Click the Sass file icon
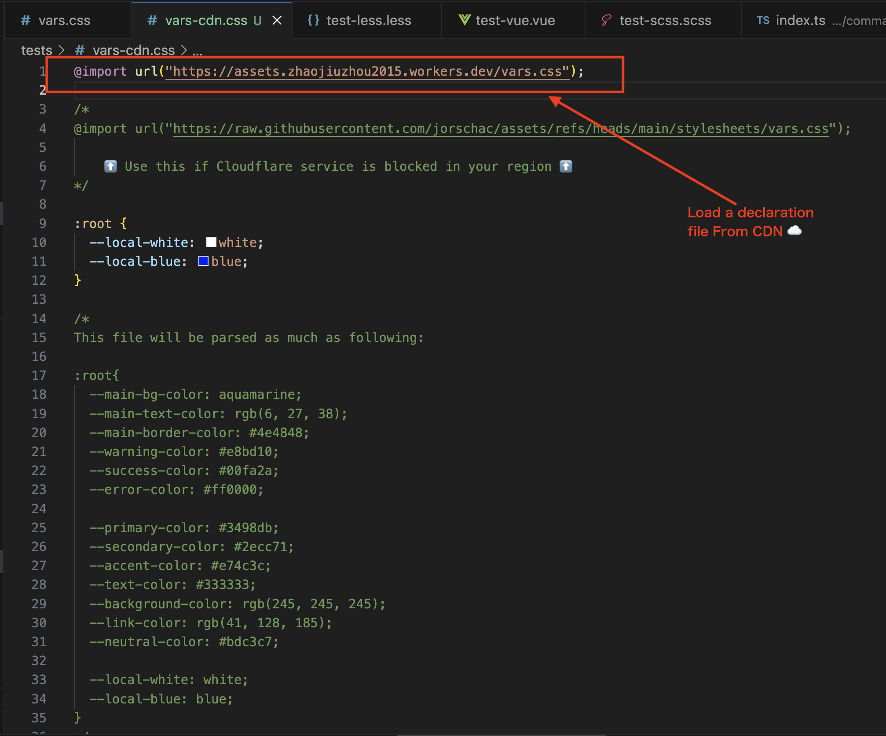The height and width of the screenshot is (736, 886). [x=607, y=20]
